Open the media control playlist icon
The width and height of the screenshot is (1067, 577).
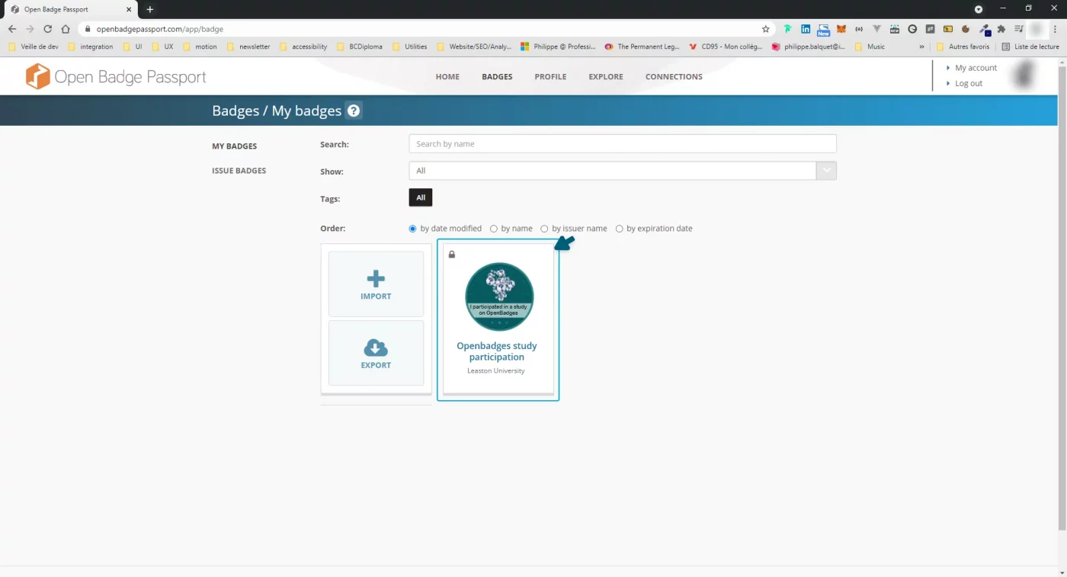tap(1019, 29)
